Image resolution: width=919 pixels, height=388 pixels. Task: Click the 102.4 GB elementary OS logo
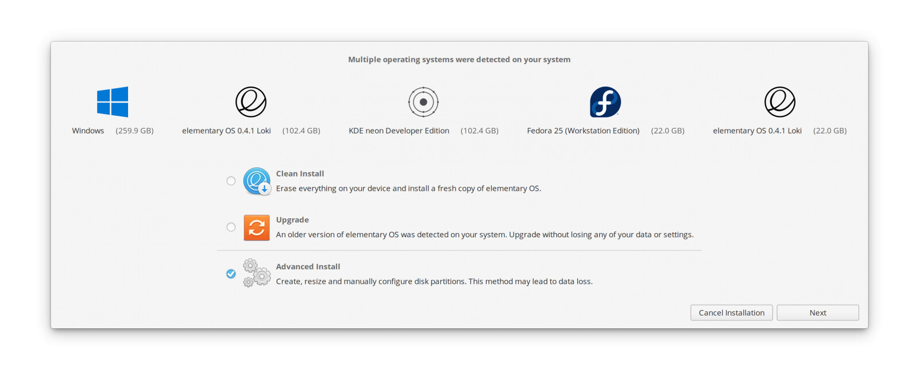251,102
